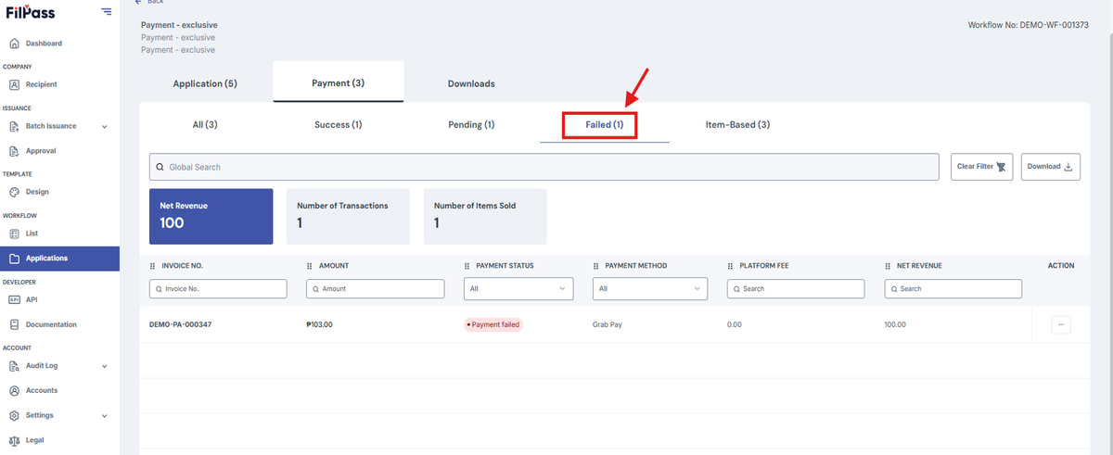Click the Net Revenue search field

953,288
